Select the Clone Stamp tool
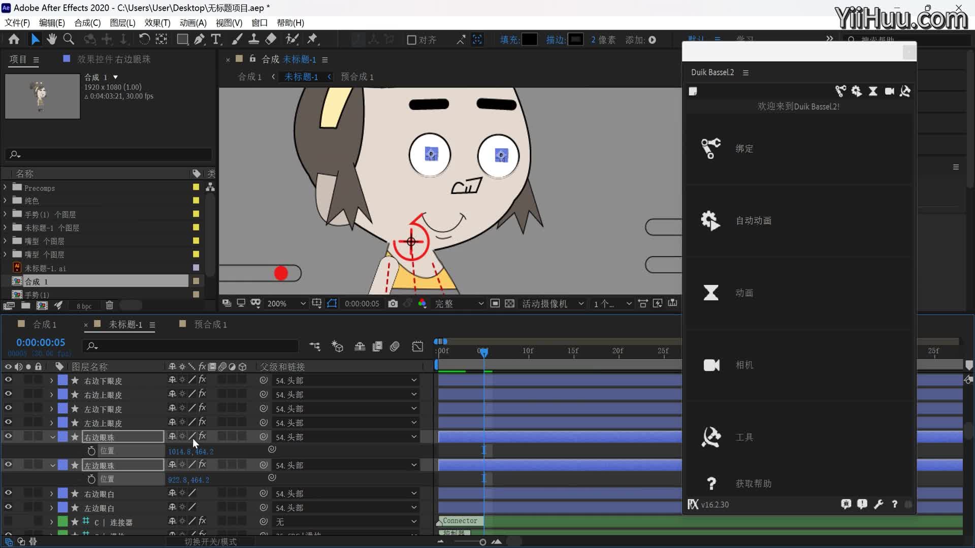The height and width of the screenshot is (548, 975). (254, 40)
